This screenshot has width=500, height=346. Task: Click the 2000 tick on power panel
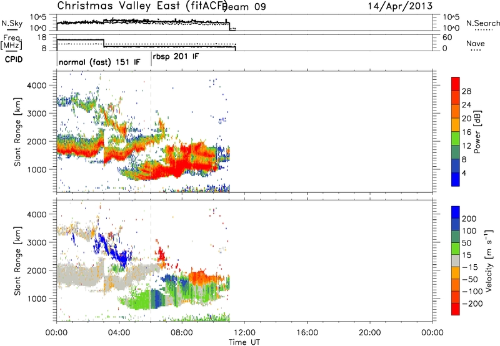click(x=36, y=142)
